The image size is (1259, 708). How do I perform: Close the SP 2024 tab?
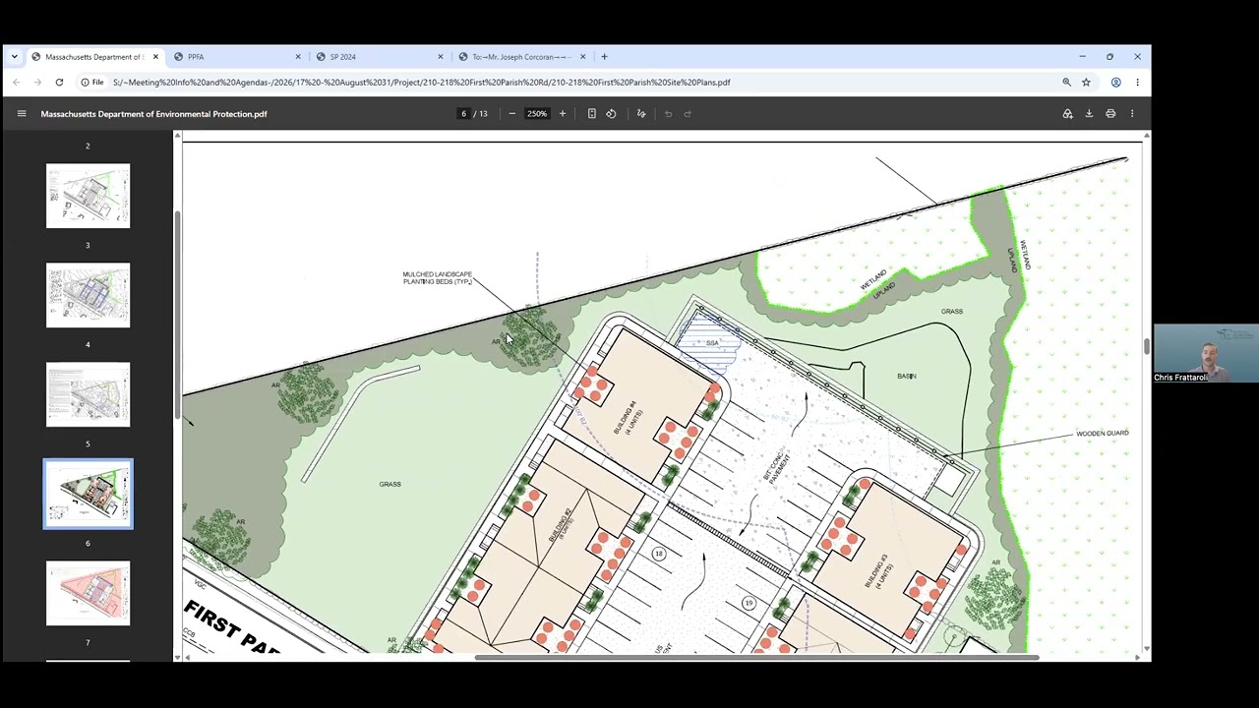tap(441, 57)
